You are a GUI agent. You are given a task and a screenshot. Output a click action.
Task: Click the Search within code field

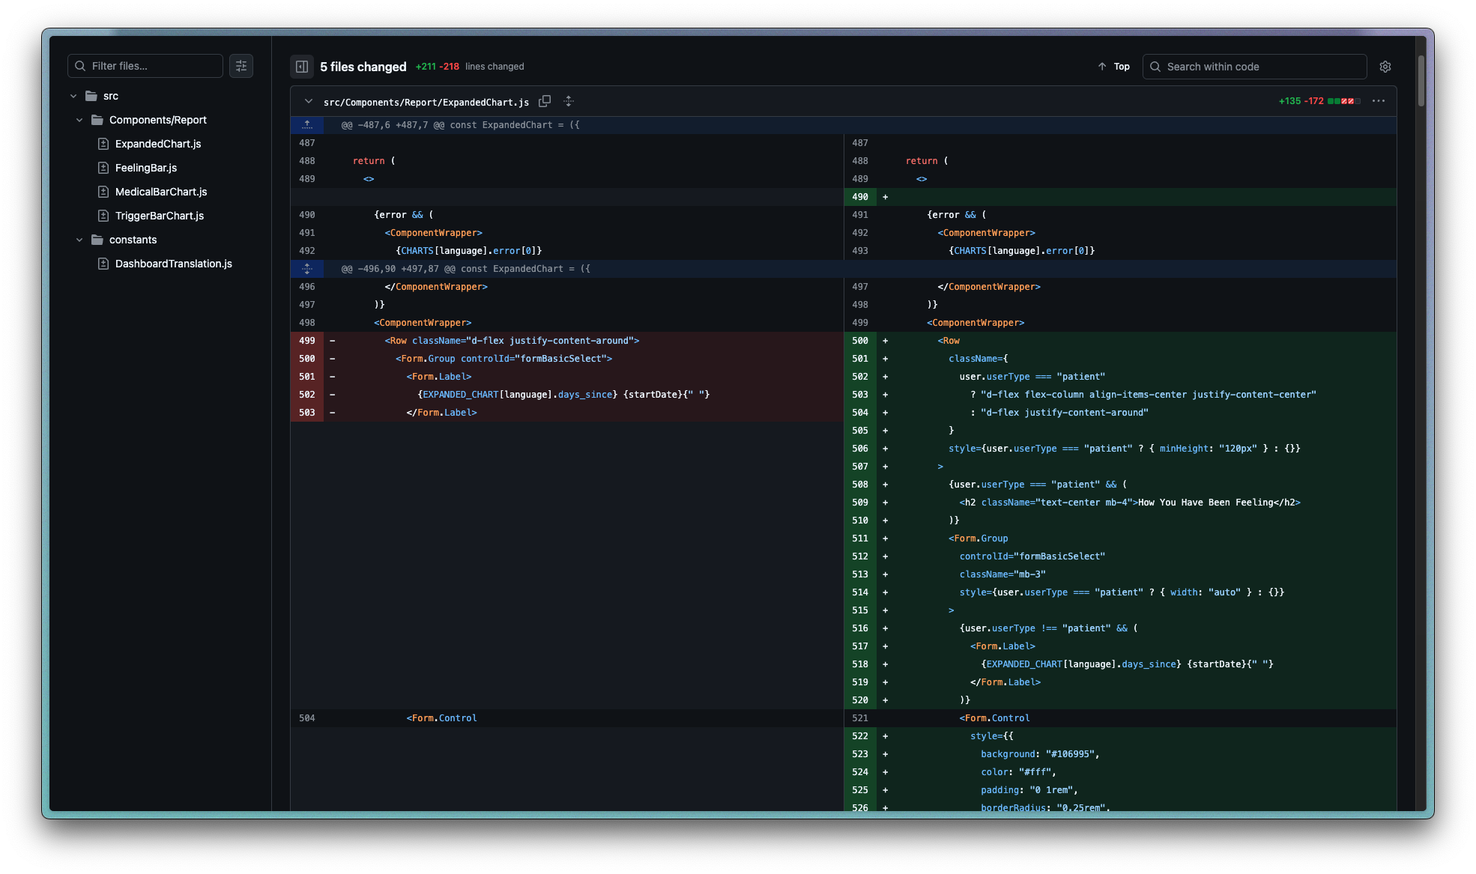point(1255,67)
